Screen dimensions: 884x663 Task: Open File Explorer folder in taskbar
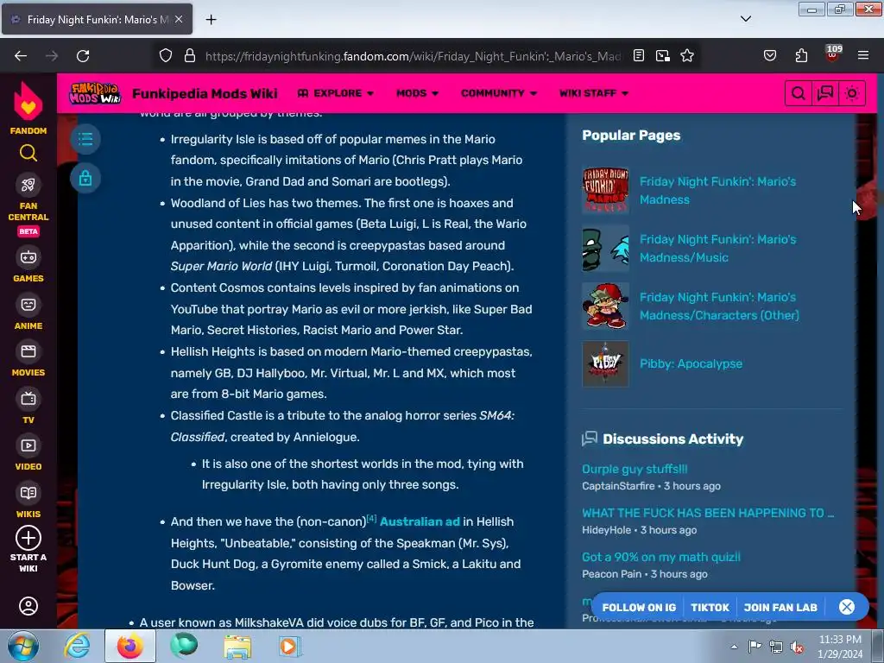(x=237, y=646)
